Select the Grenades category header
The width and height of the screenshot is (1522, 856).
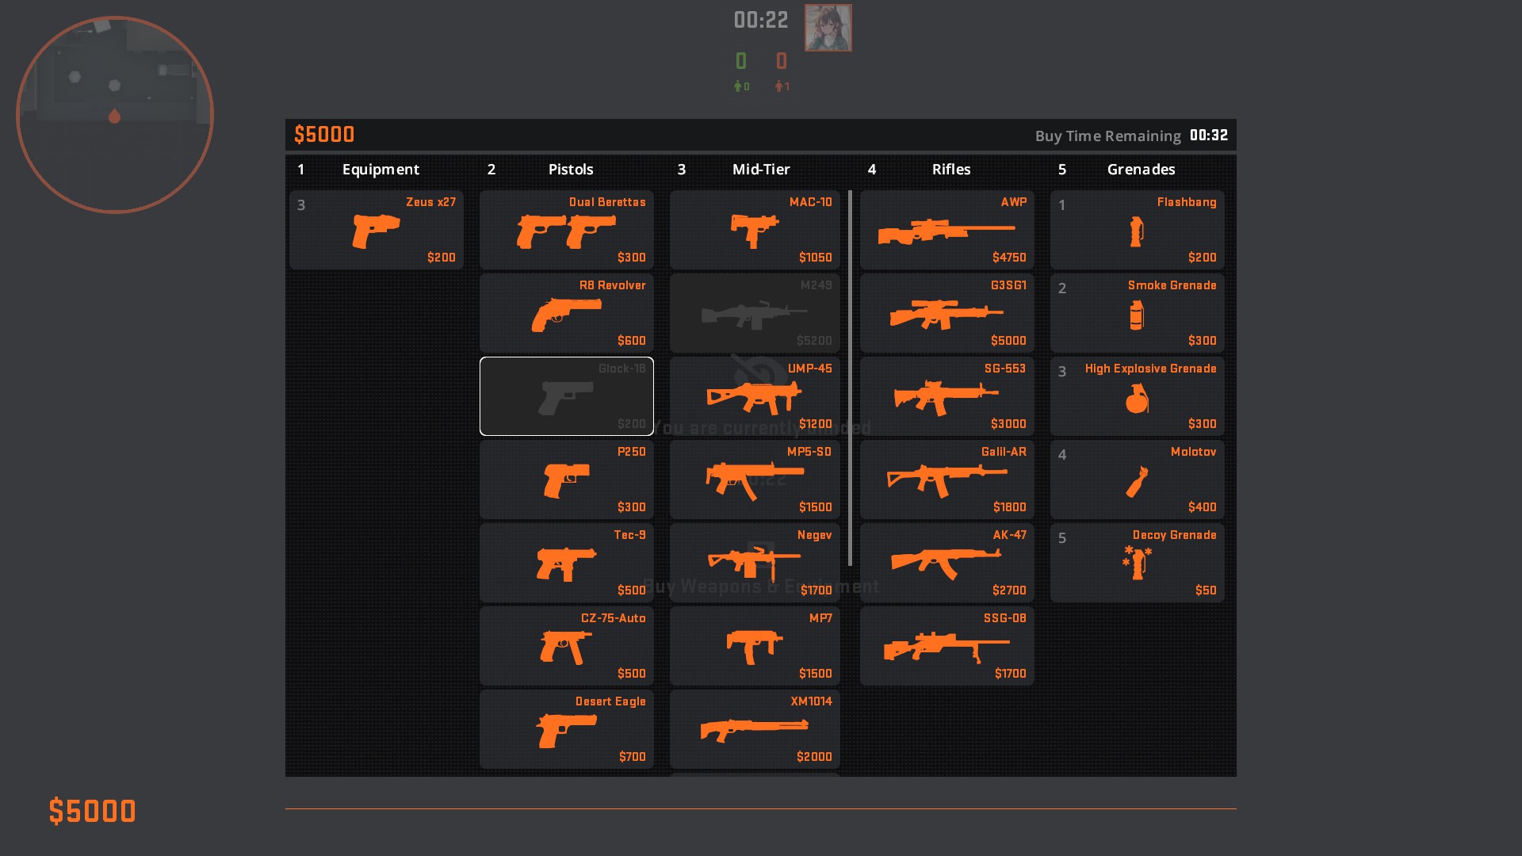pos(1140,170)
